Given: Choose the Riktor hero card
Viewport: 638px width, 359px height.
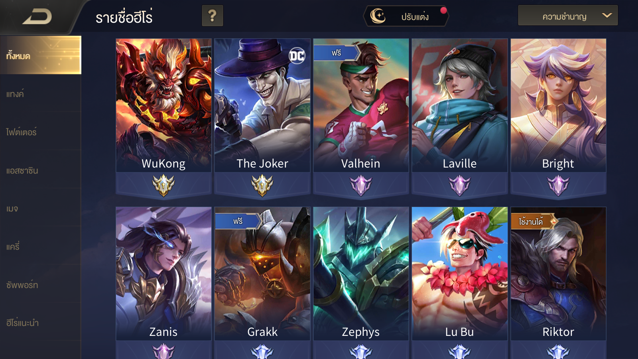Looking at the screenshot, I should [x=558, y=274].
